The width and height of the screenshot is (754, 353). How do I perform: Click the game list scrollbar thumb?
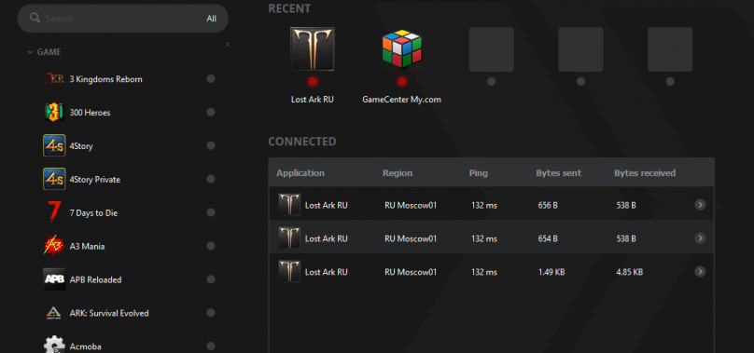(228, 44)
